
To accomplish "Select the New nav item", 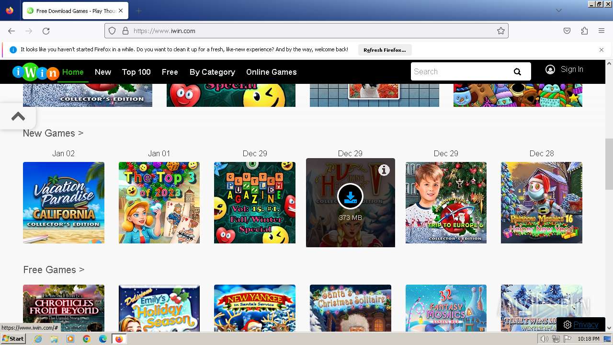I will pyautogui.click(x=103, y=72).
